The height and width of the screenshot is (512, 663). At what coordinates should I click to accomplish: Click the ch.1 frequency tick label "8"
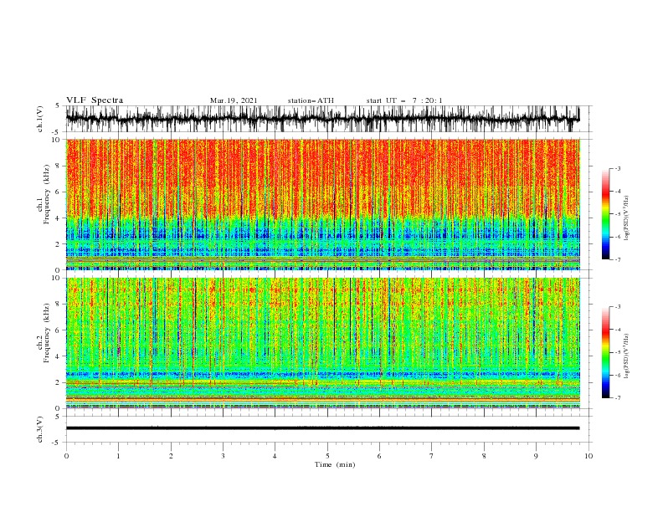point(59,166)
